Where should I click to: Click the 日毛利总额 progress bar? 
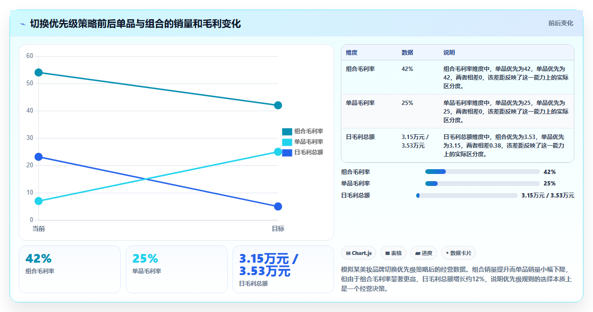[467, 196]
